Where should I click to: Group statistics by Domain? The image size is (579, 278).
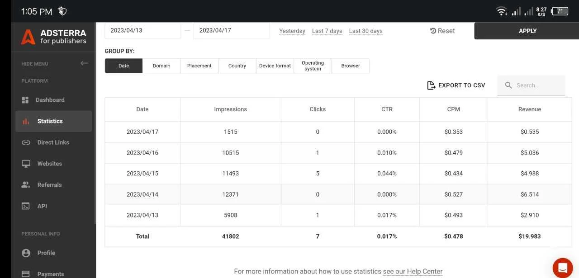point(161,66)
